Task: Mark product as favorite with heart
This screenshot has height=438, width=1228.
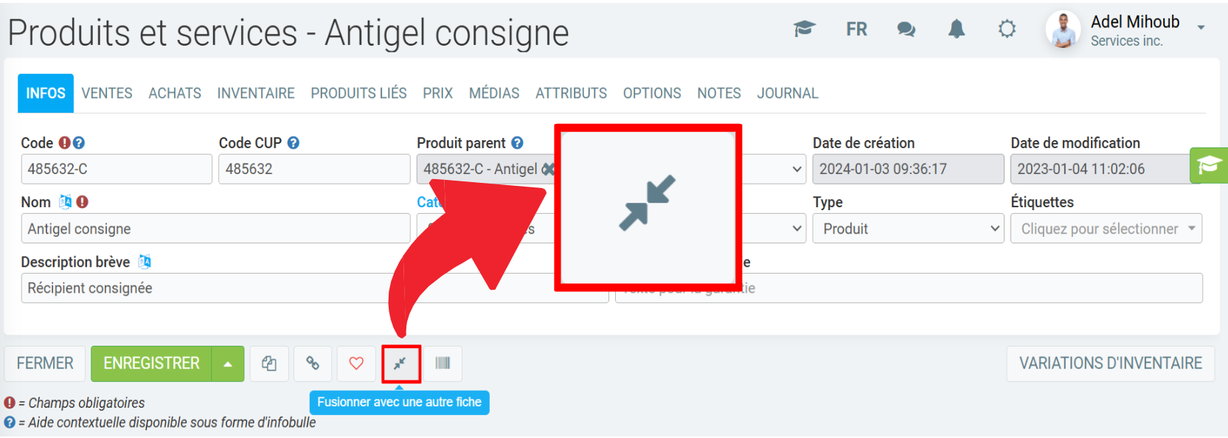Action: coord(356,364)
